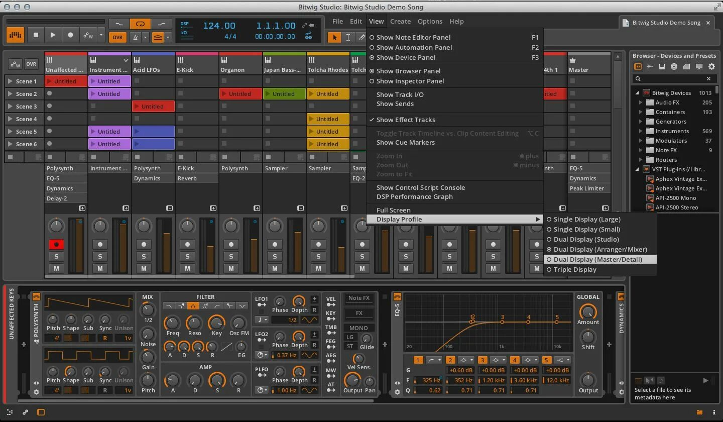
Task: Open the Edit menu
Action: pos(356,21)
